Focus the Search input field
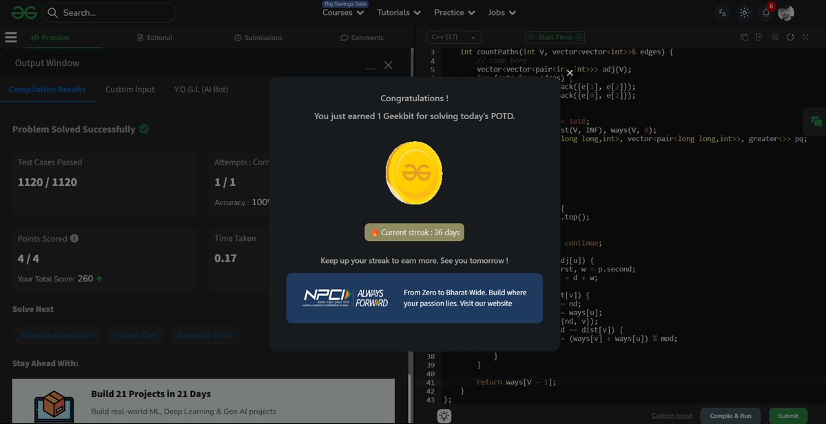The height and width of the screenshot is (424, 826). click(109, 12)
